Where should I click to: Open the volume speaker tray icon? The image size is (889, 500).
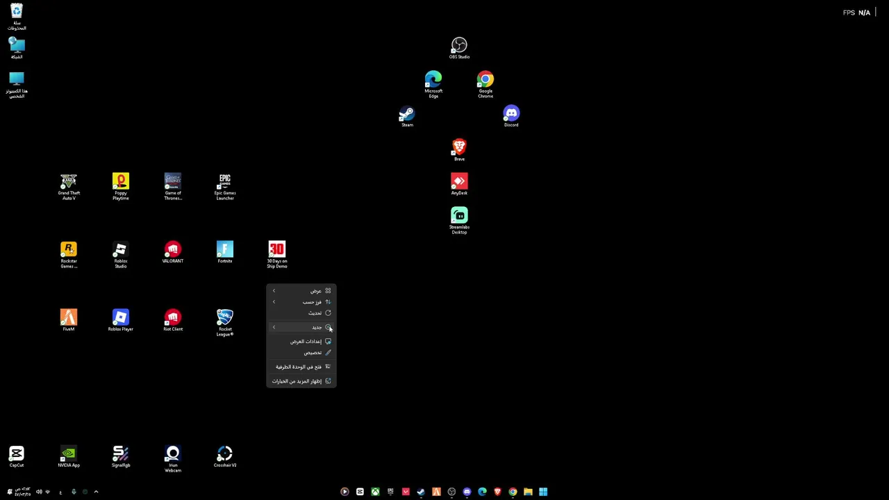[x=39, y=492]
